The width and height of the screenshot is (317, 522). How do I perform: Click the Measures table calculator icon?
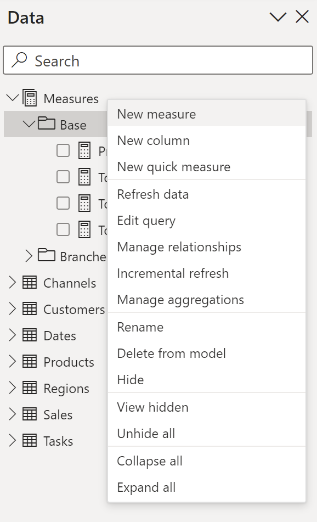point(30,98)
